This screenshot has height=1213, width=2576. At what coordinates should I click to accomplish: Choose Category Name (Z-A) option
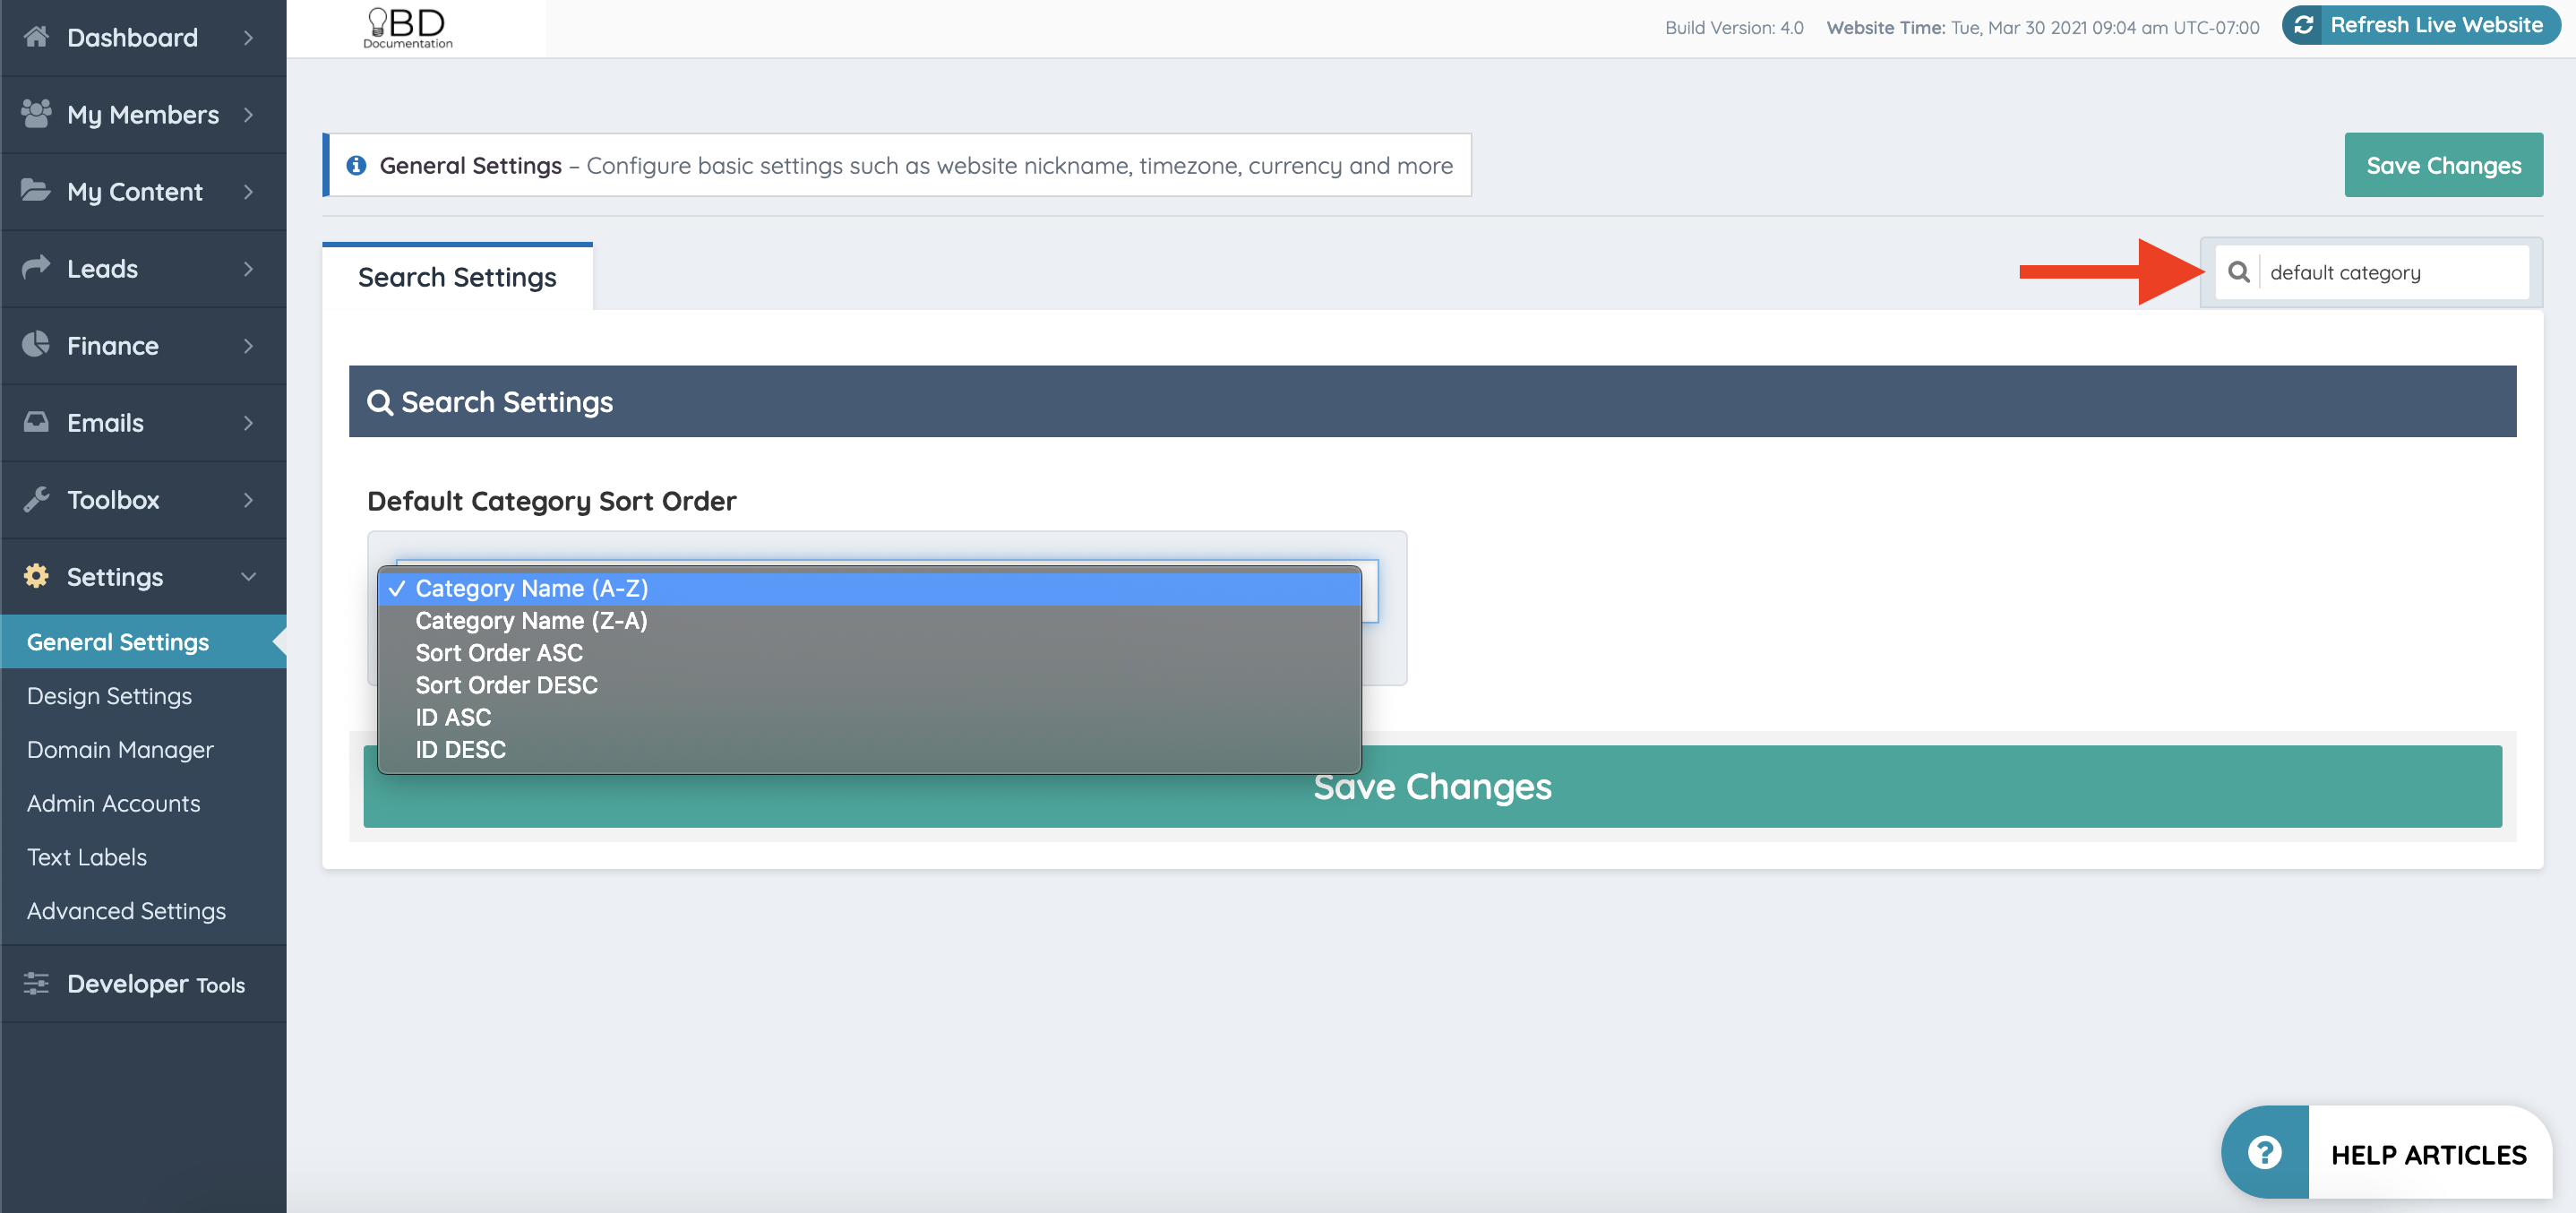pos(531,621)
